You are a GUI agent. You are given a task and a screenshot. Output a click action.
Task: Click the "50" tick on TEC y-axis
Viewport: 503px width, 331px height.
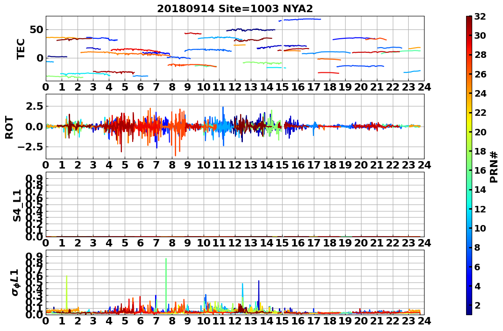(x=36, y=30)
